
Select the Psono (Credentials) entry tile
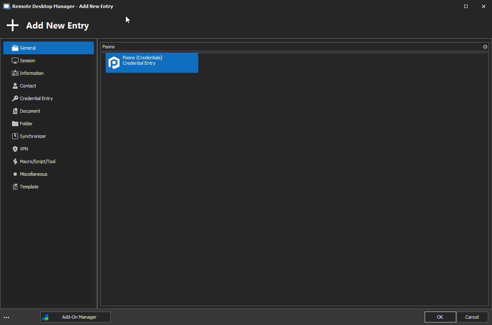click(152, 62)
